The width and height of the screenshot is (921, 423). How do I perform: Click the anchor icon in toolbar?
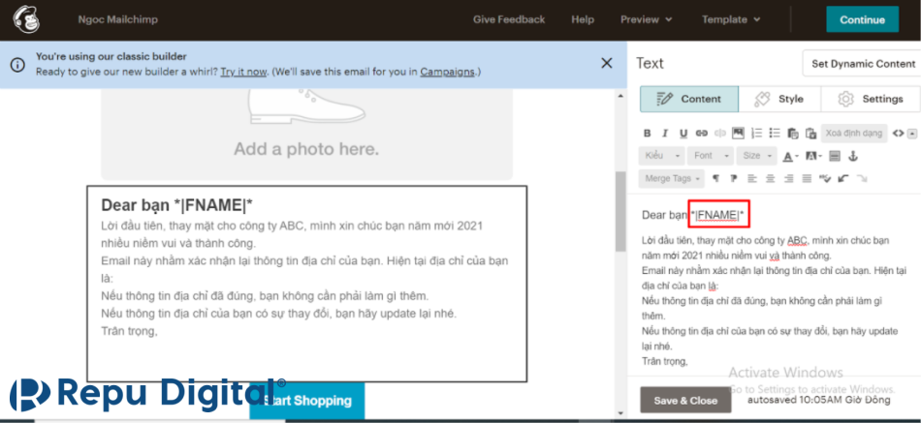(x=854, y=156)
